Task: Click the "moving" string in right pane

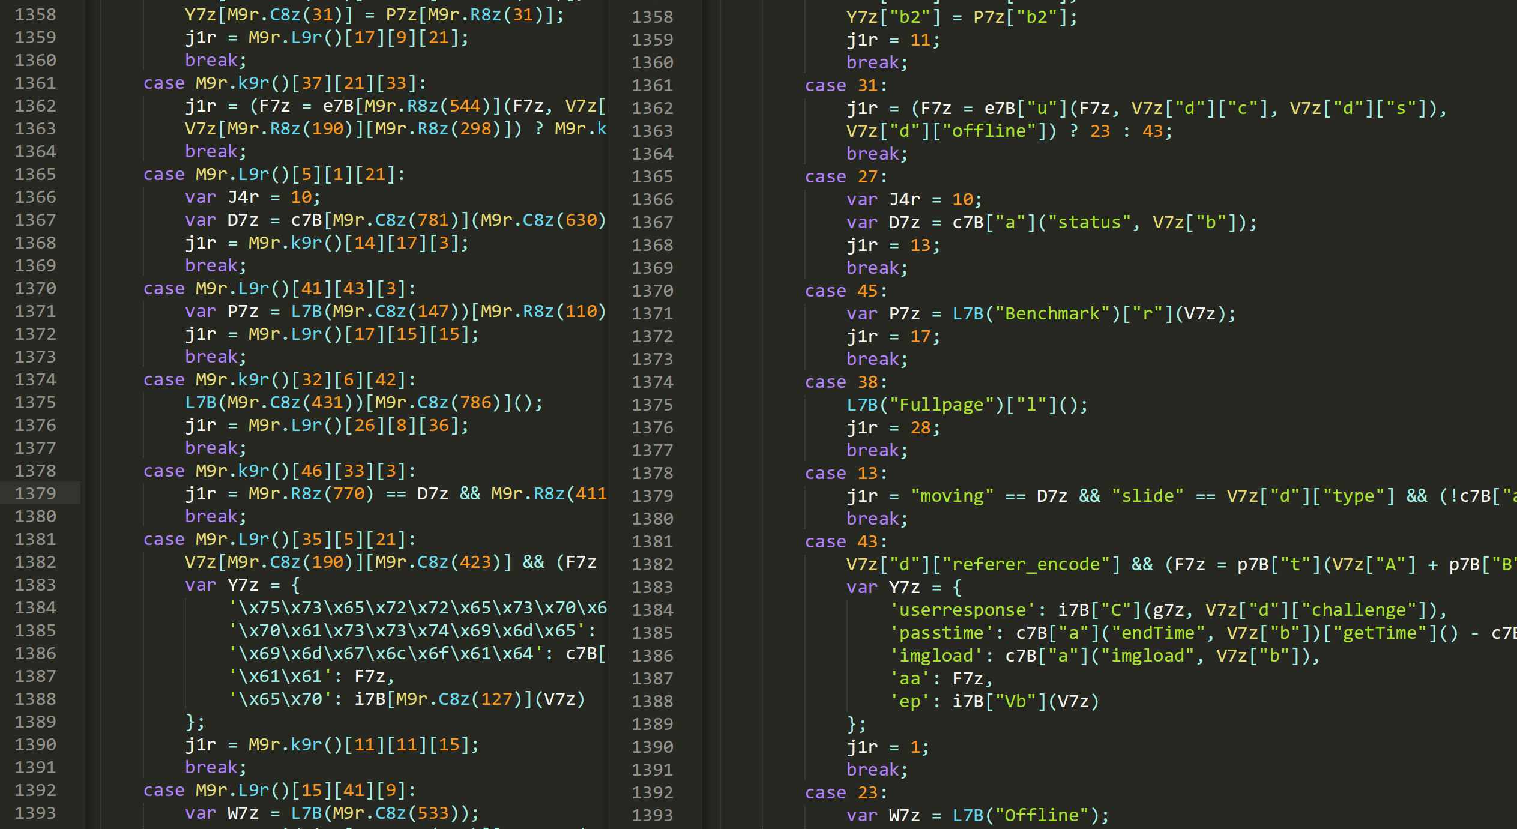Action: point(952,496)
